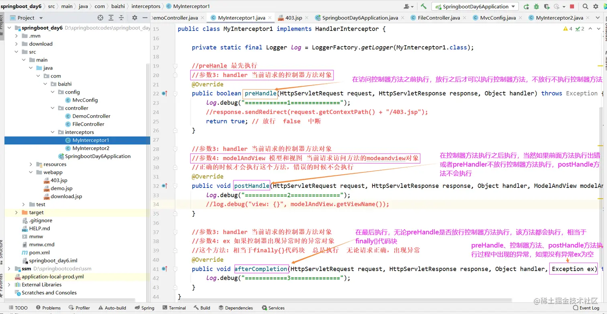
Task: Open IDE settings gear in top toolbar
Action: 595,6
